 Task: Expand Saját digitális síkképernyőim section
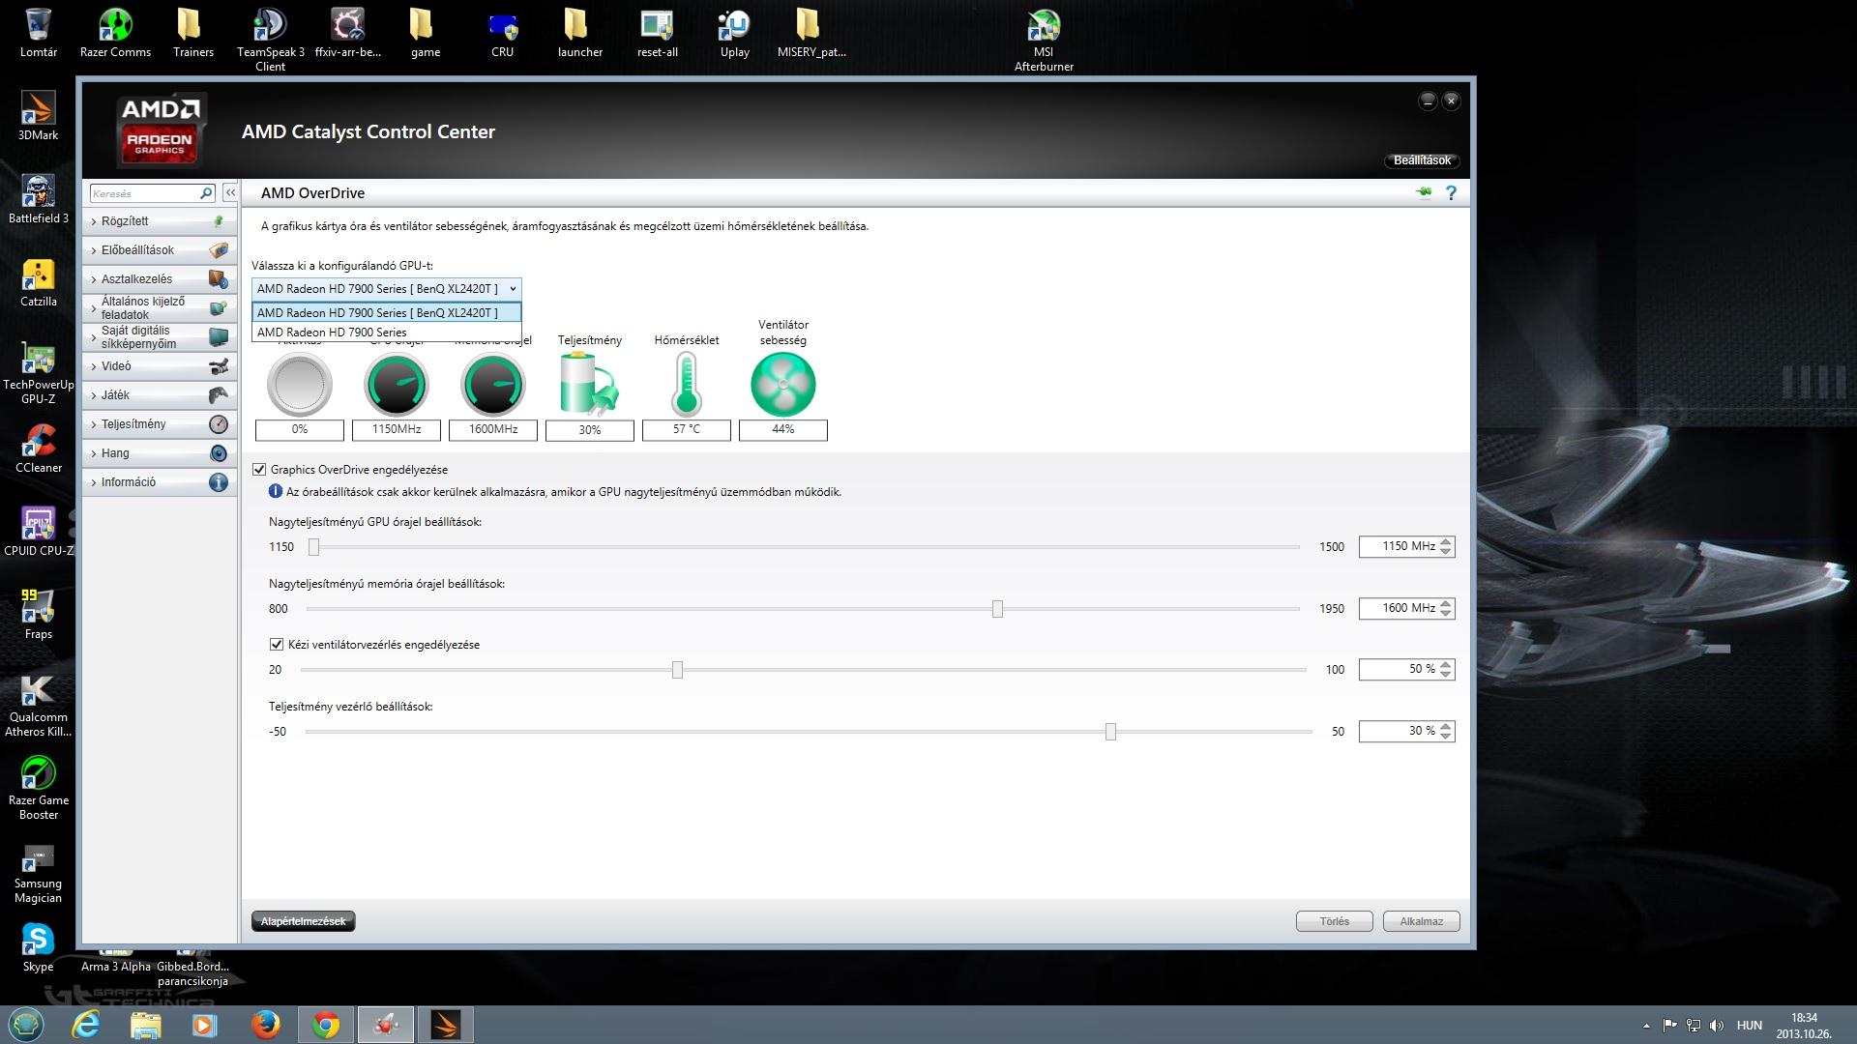point(161,337)
